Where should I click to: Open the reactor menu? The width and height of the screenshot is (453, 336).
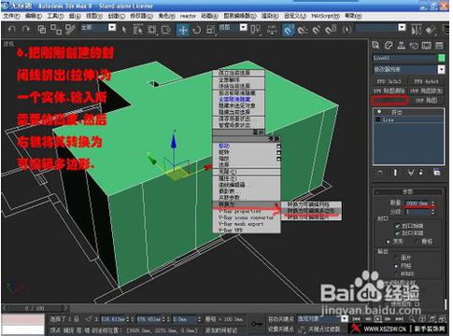188,16
